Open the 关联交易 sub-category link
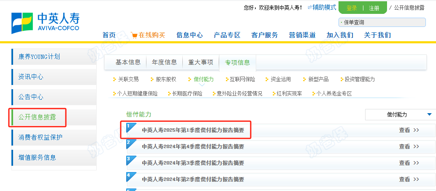The image size is (436, 191). tap(128, 79)
